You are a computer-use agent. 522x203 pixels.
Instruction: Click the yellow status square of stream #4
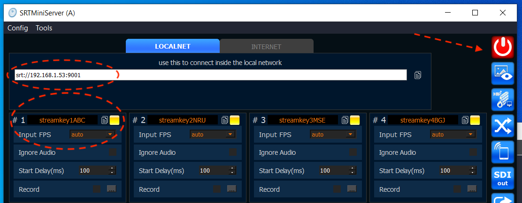[x=475, y=120]
